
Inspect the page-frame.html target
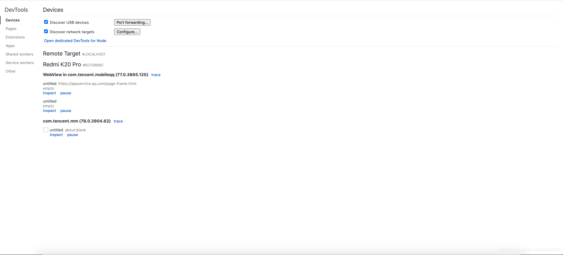(x=49, y=93)
